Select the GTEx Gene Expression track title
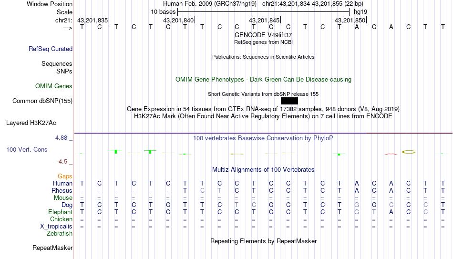 [263, 109]
